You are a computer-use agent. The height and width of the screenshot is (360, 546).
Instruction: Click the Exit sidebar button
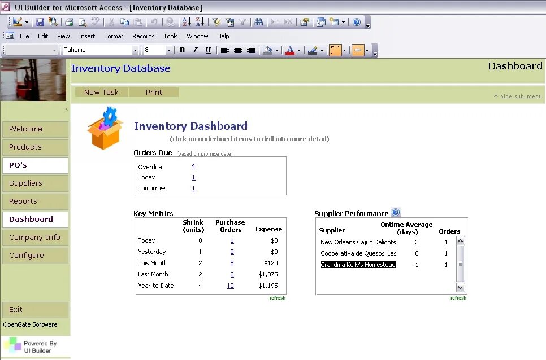coord(35,310)
